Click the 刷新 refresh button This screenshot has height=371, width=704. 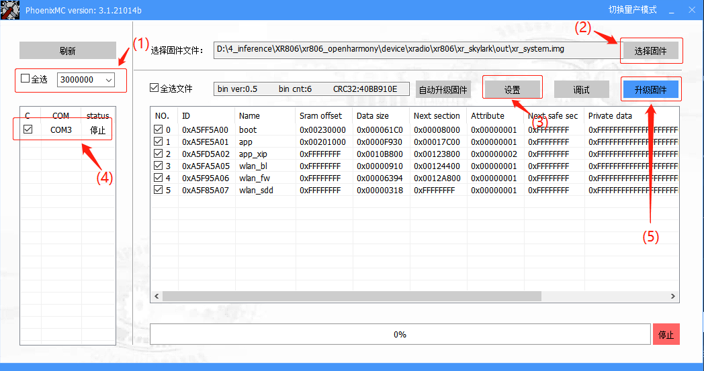(68, 51)
